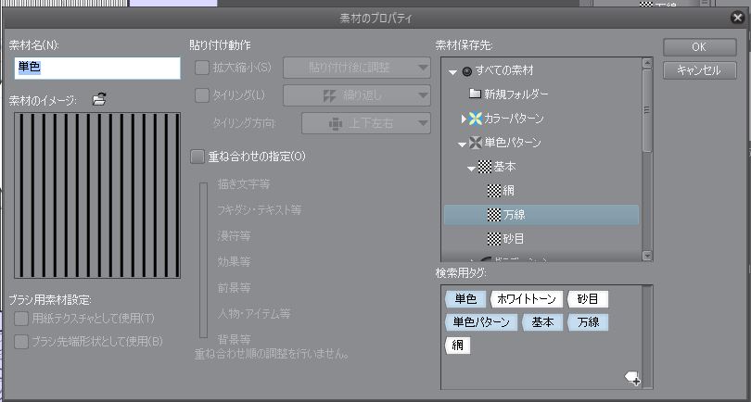Collapse the すべての素材 tree node
The image size is (751, 402).
452,71
